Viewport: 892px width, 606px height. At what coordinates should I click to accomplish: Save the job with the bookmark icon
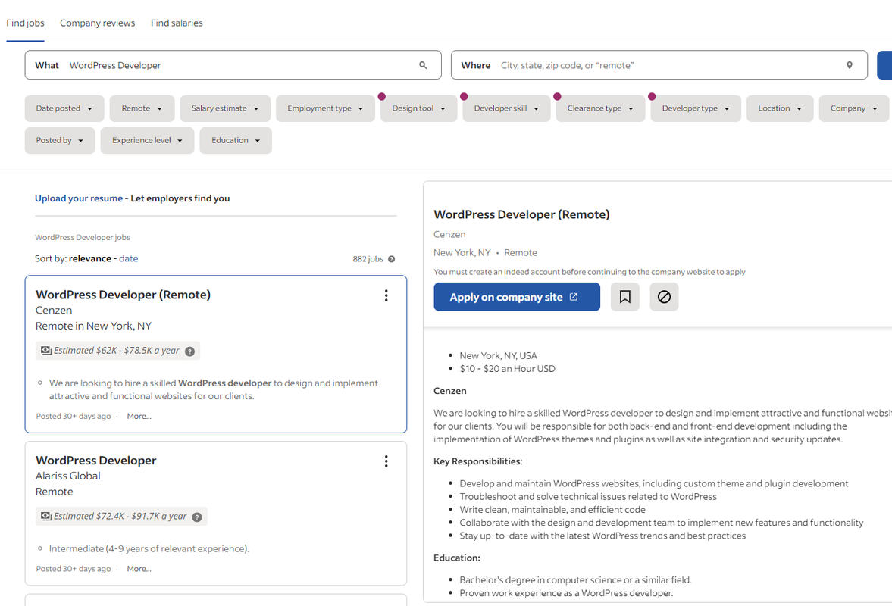[x=624, y=297]
